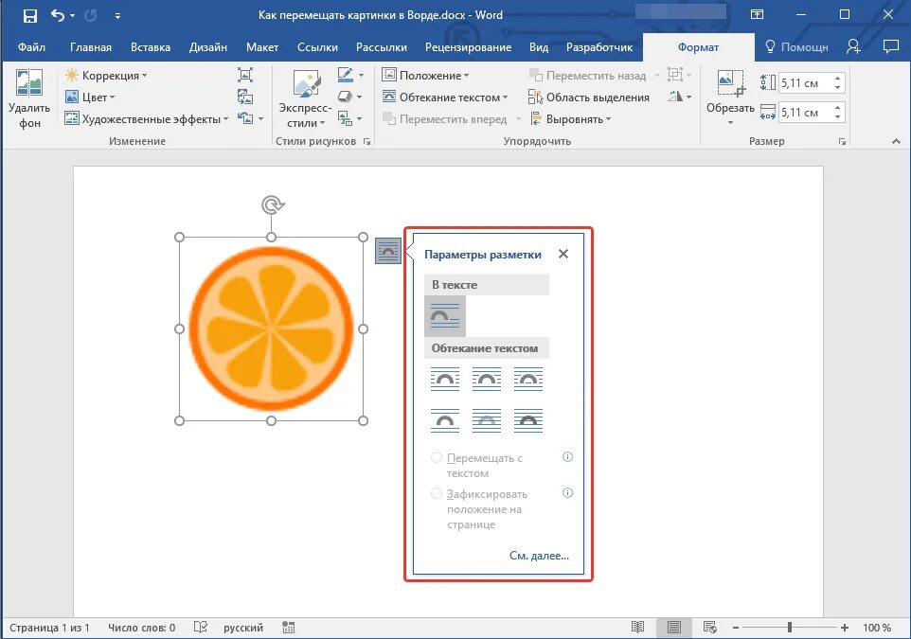Choose the In Front of Text wrapping icon
Screen dimensions: 911x639
(x=528, y=420)
